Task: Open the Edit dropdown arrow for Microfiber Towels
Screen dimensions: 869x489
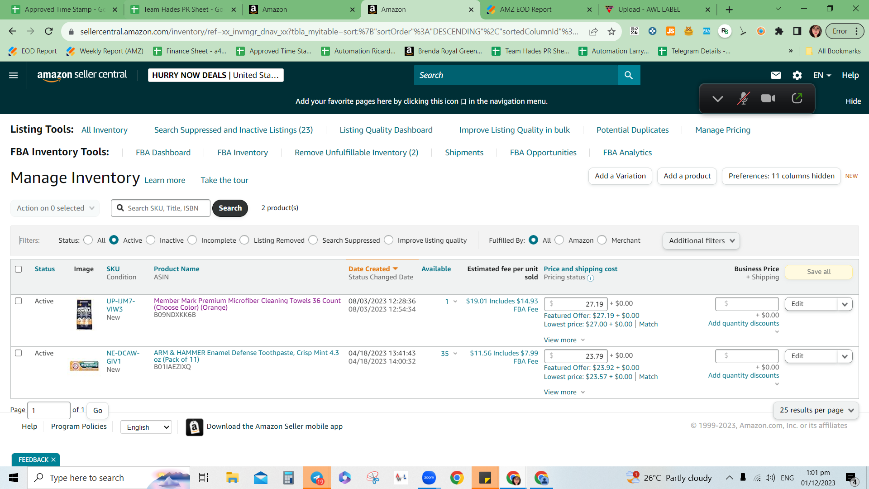Action: point(845,304)
